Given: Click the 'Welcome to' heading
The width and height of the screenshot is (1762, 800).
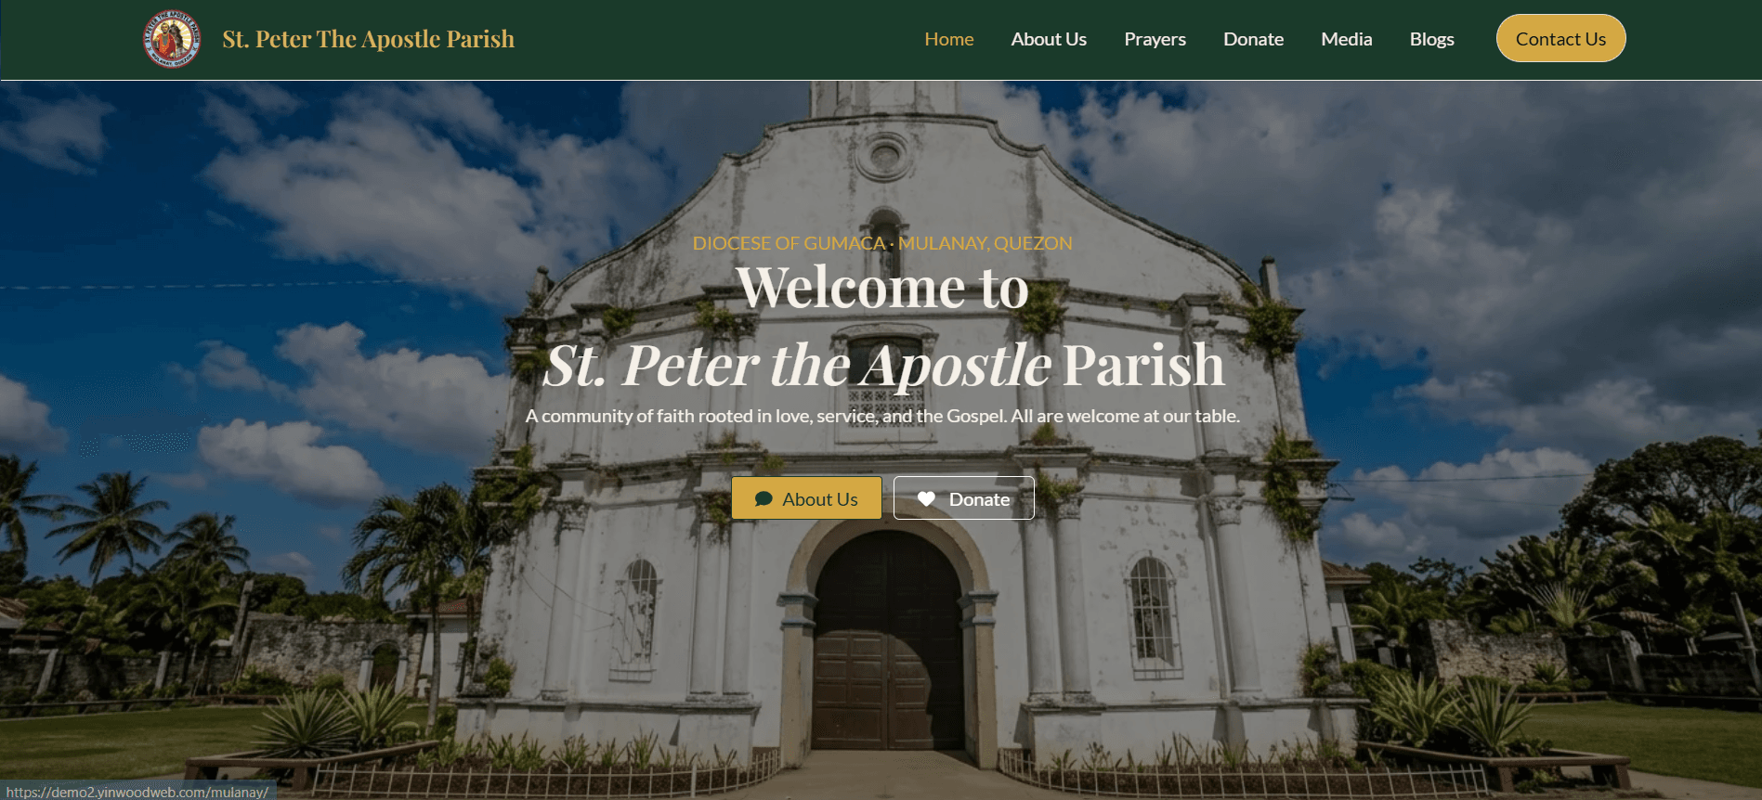Looking at the screenshot, I should (882, 287).
